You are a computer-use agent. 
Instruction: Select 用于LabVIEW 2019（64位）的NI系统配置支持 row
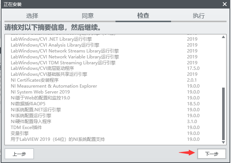coord(105,139)
